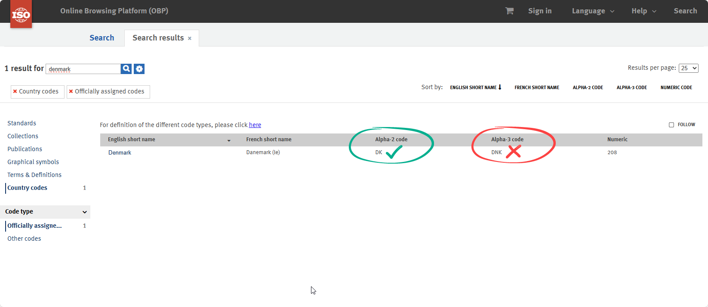Click the magnifier search button

click(126, 68)
